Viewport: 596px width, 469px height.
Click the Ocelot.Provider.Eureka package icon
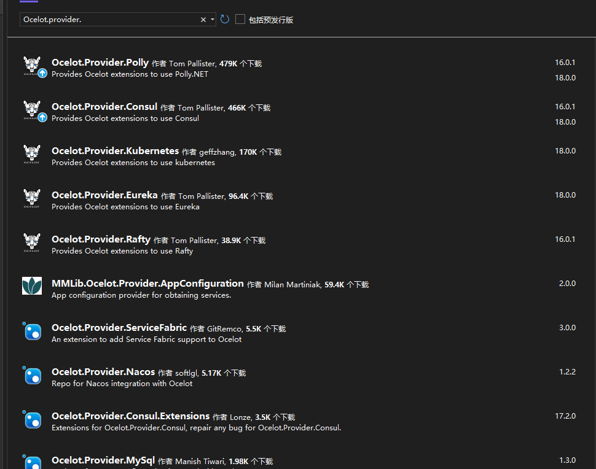click(32, 198)
